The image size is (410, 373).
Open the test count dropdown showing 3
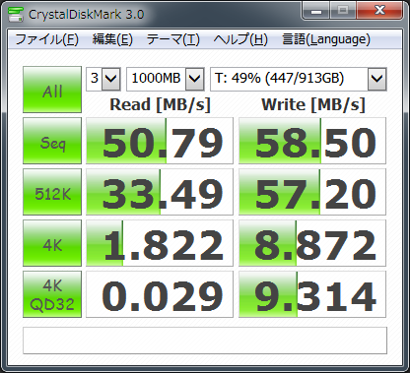[x=103, y=79]
